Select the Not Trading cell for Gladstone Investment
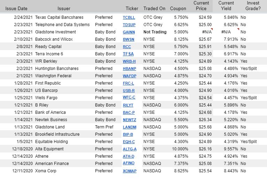The width and height of the screenshot is (267, 181). point(155,32)
